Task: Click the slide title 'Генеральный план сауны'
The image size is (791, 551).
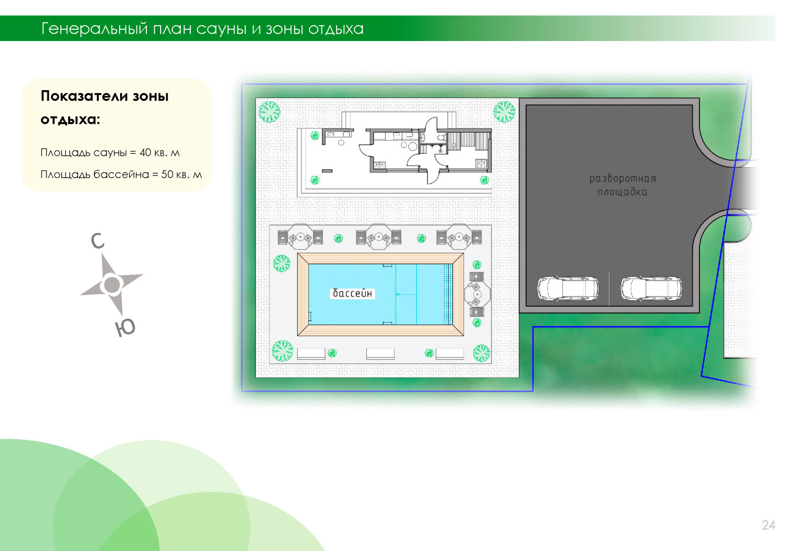Action: [202, 29]
